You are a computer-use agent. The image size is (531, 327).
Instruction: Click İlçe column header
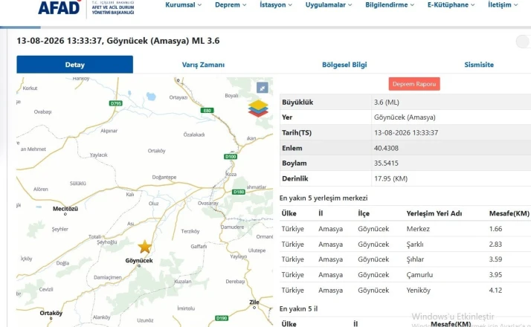[x=364, y=213]
